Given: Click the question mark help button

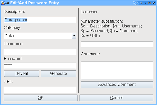Looking at the screenshot, I should (x=141, y=3).
